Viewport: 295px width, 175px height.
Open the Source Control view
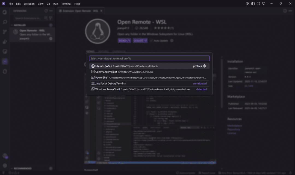click(5, 31)
